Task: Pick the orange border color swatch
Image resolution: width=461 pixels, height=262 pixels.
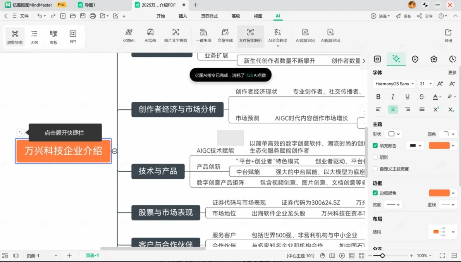Action: pos(439,193)
